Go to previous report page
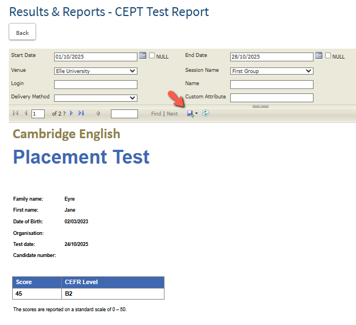 pos(26,113)
